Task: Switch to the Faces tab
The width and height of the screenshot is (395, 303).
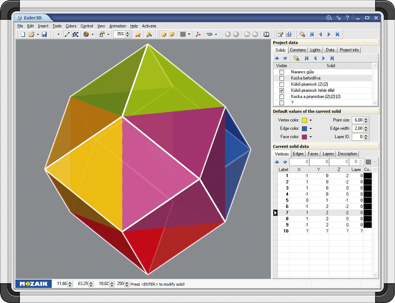Action: point(313,154)
